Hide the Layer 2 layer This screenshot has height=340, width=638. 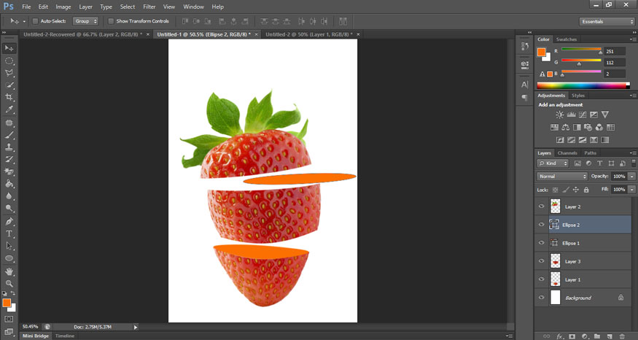[x=541, y=206]
